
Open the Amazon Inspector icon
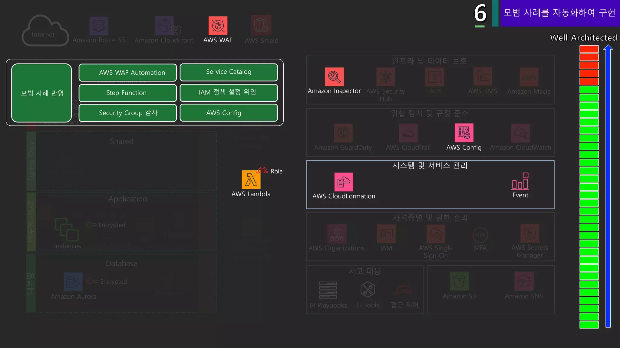pyautogui.click(x=334, y=77)
